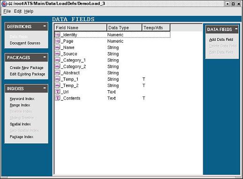Open the Spatial Index
This screenshot has width=243, height=179.
(x=20, y=124)
